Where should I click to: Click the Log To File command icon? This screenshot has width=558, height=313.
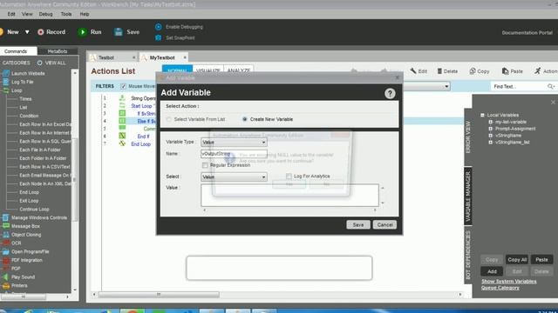(6, 82)
